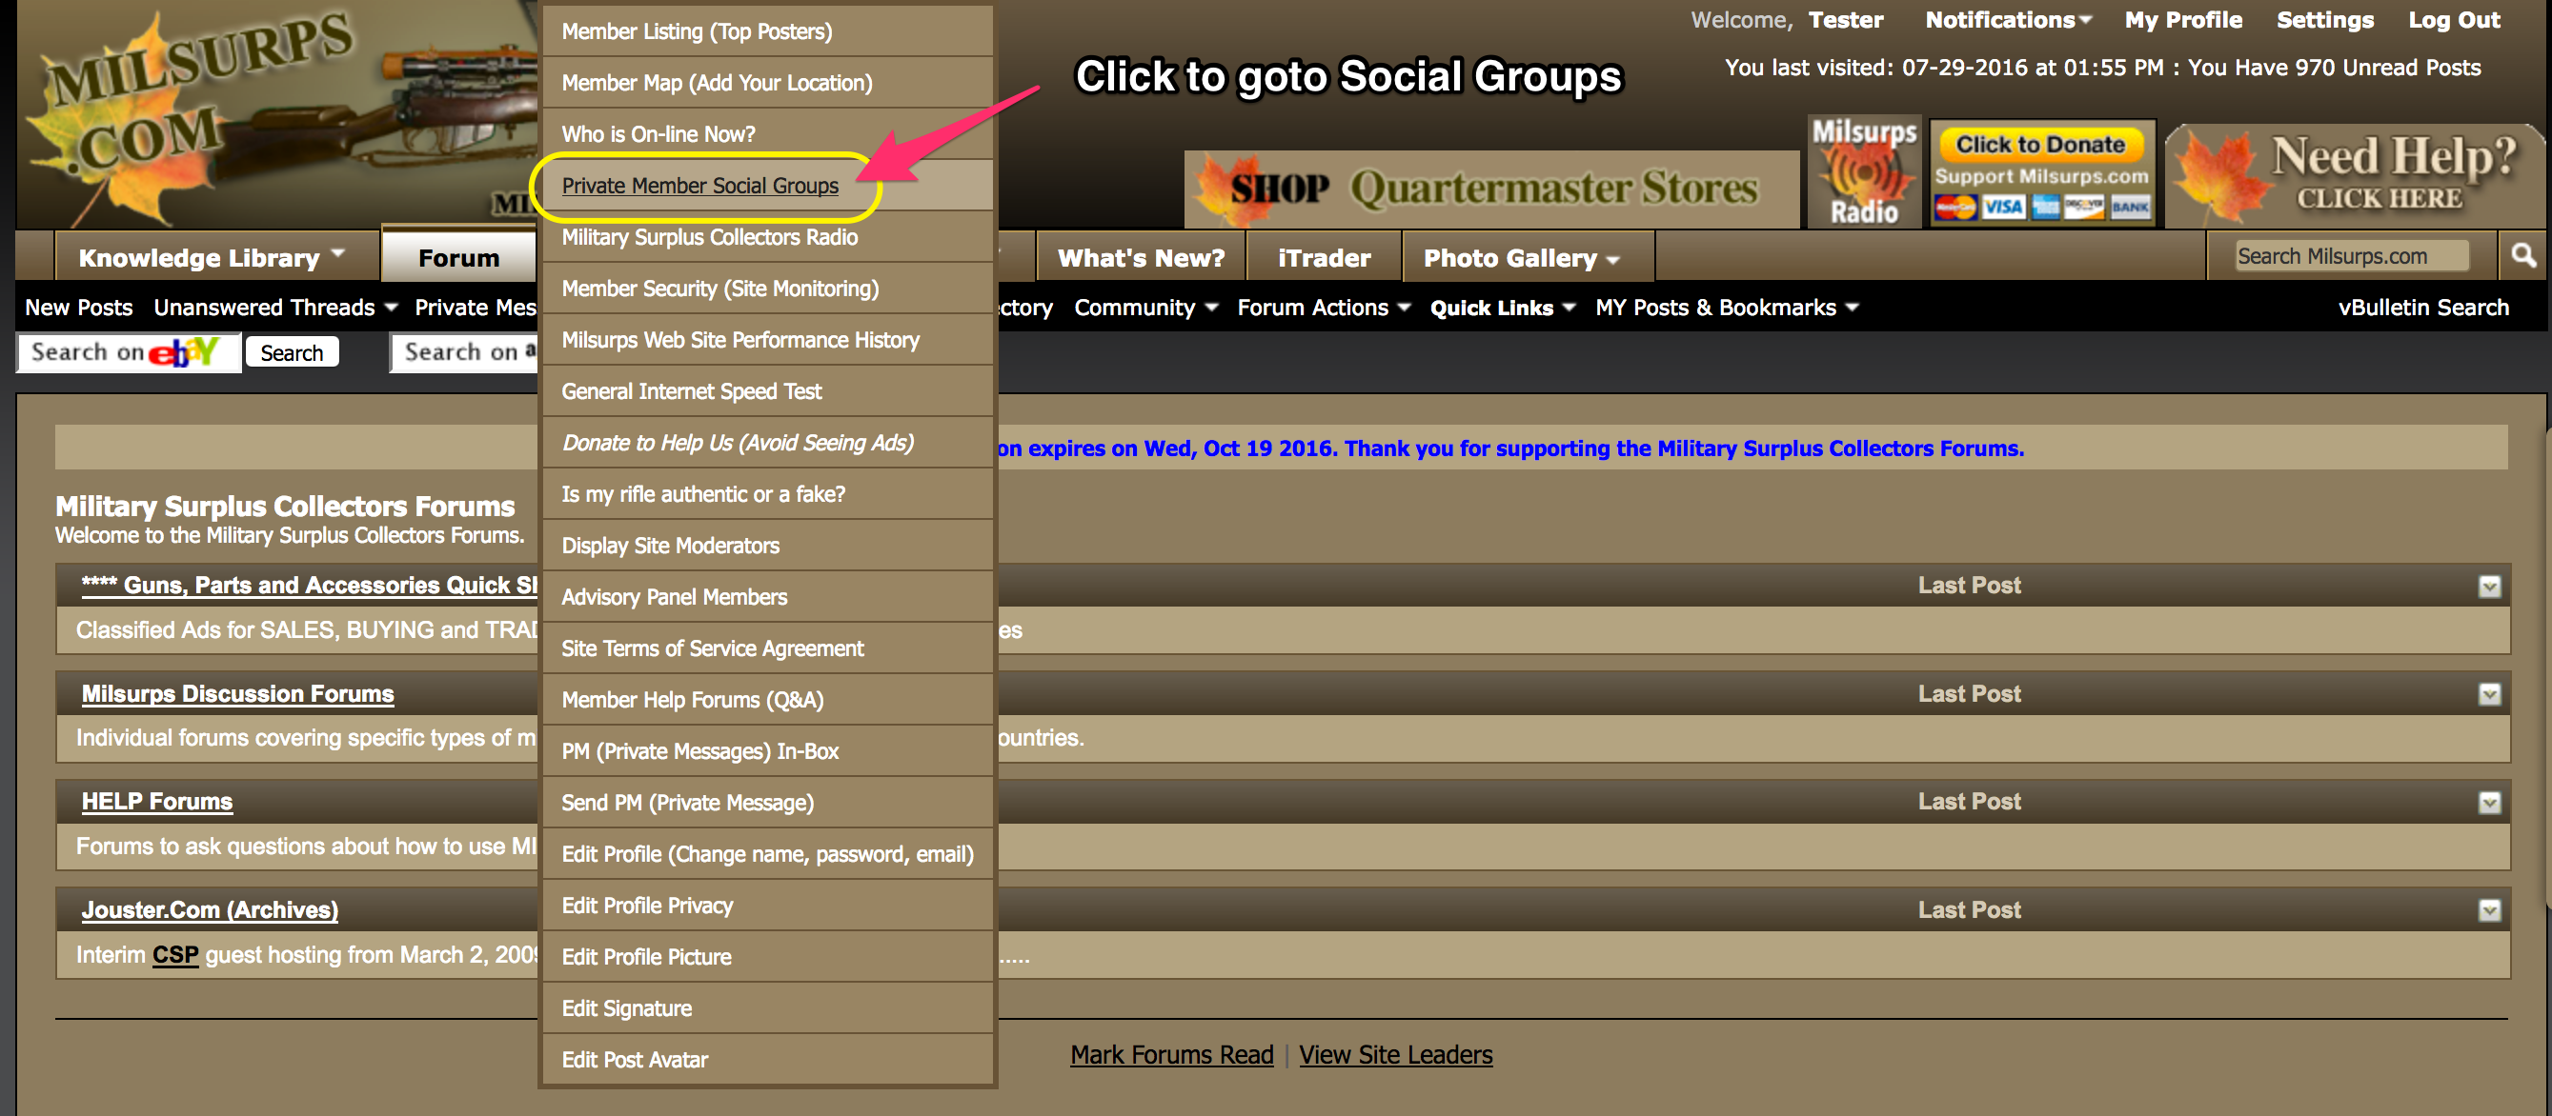Select PM (Private Messages) In-Box
This screenshot has width=2552, height=1116.
[767, 751]
